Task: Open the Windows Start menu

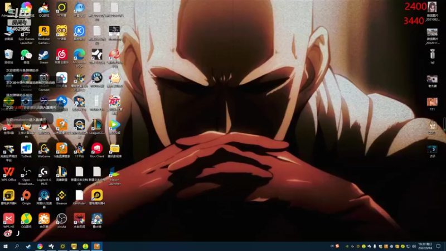Action: [x=5, y=246]
